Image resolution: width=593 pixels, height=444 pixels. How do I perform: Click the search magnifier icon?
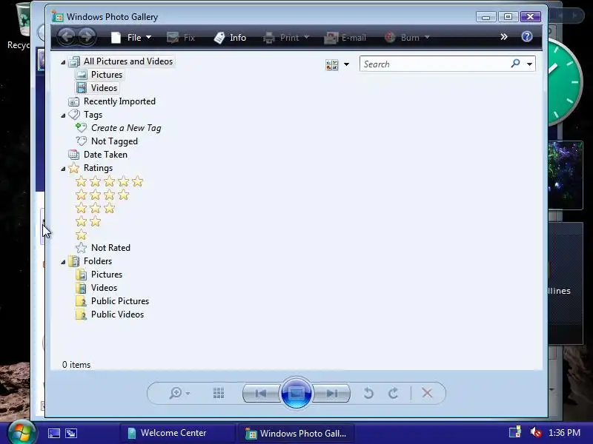pos(515,64)
